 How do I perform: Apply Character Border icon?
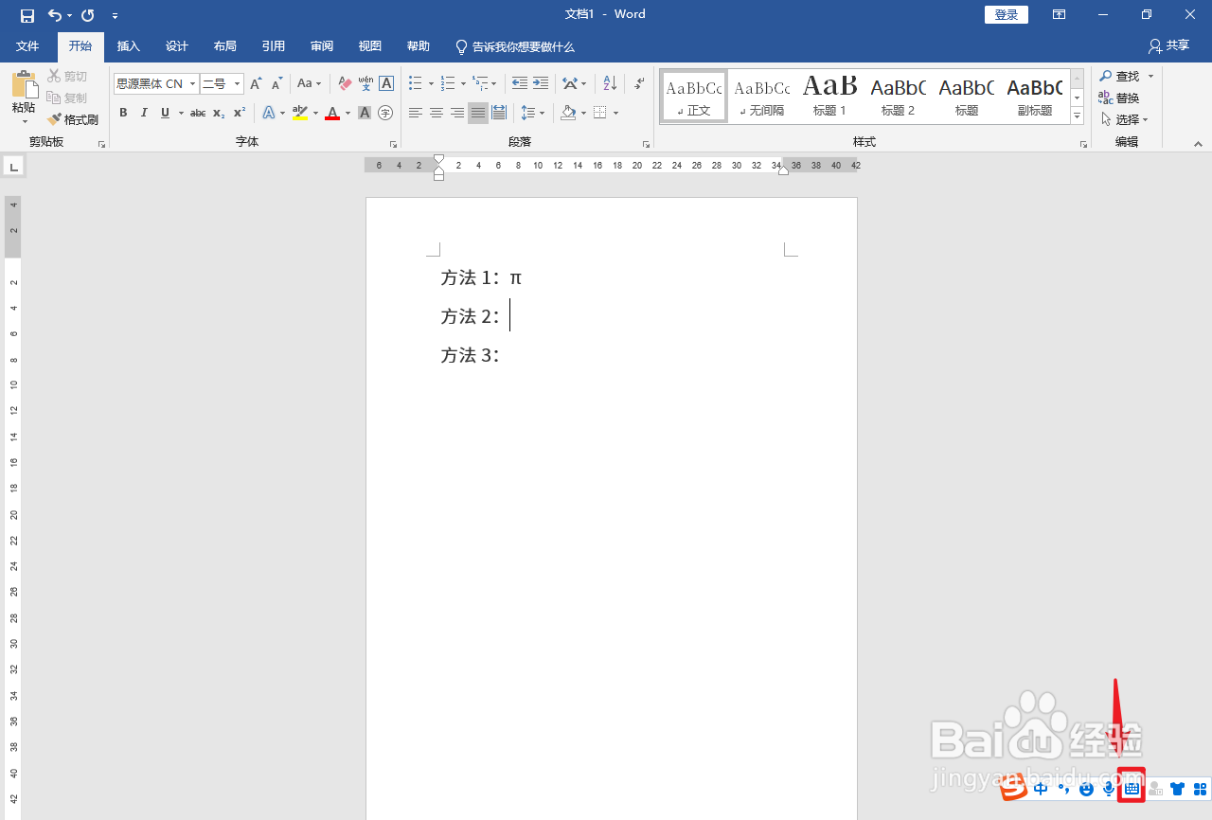click(x=386, y=84)
